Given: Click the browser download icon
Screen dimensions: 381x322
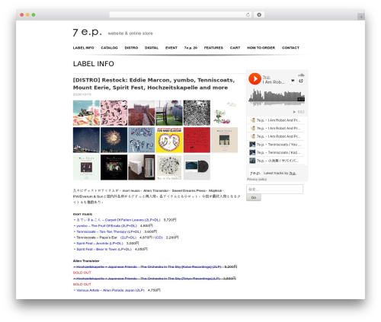Looking at the screenshot, I should tap(259, 14).
